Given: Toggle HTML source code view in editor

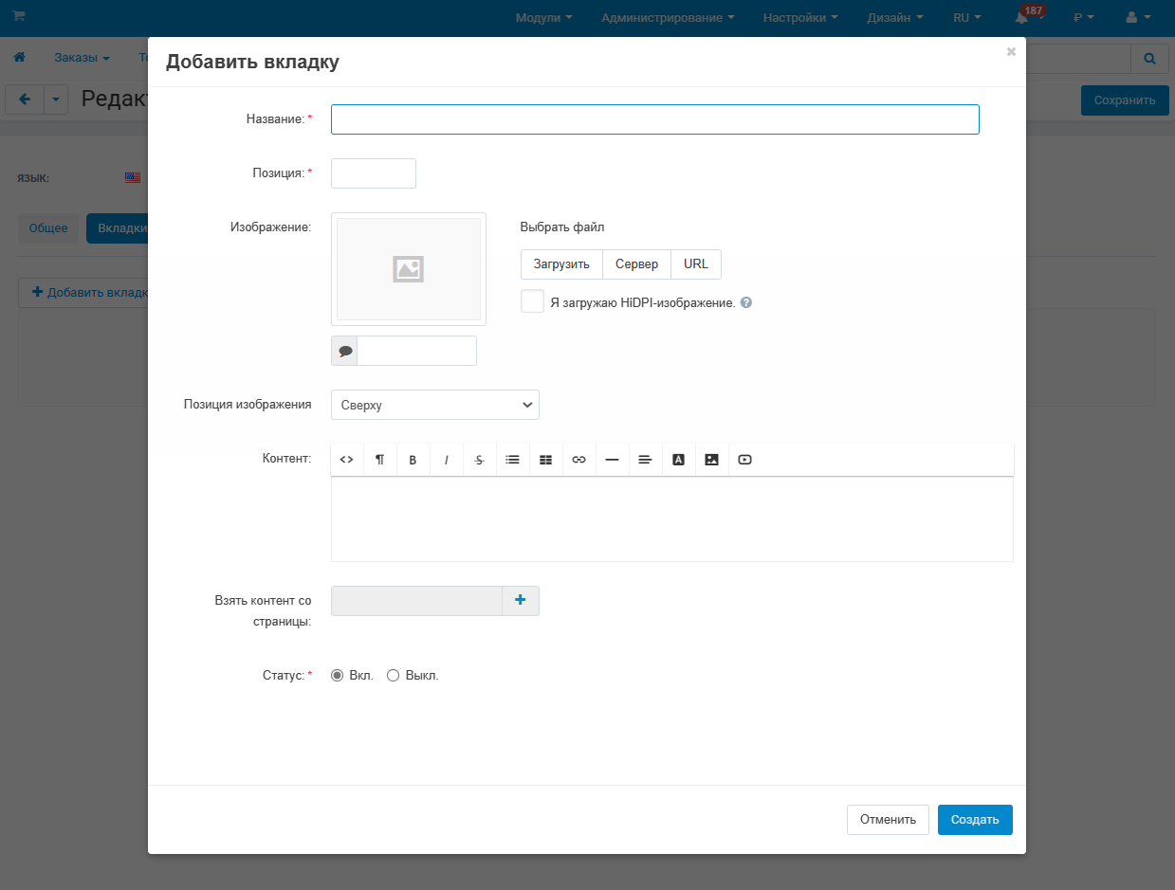Looking at the screenshot, I should 346,460.
